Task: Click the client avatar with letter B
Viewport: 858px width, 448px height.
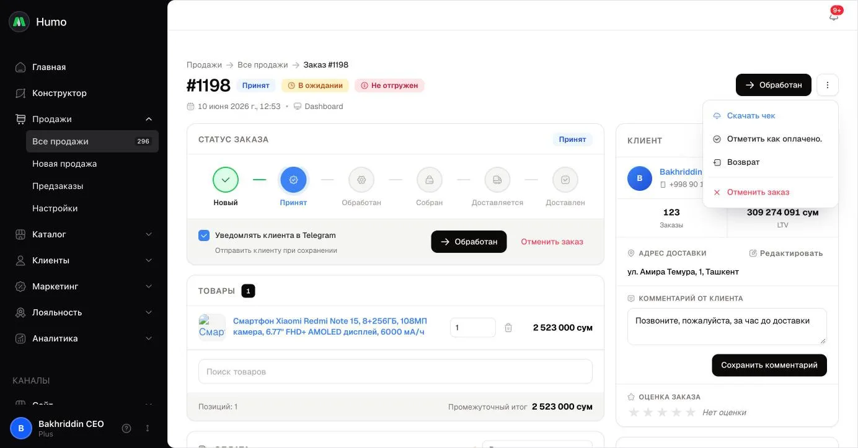Action: coord(640,178)
